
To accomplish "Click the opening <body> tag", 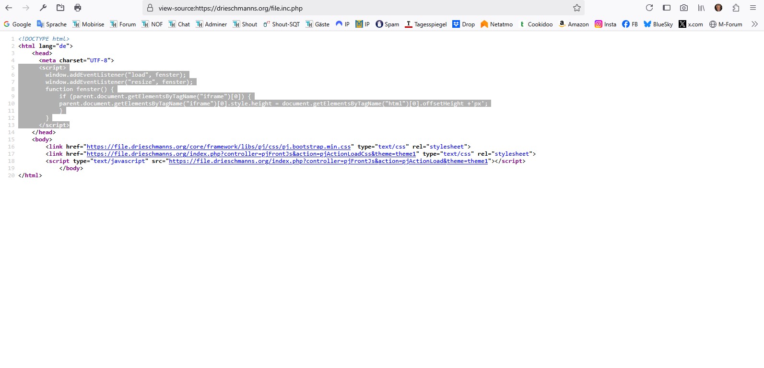I will [x=42, y=139].
